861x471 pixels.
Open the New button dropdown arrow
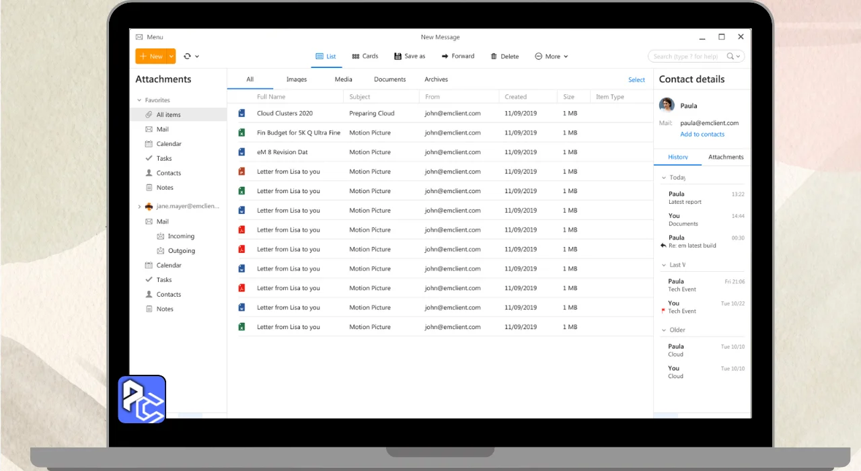172,57
